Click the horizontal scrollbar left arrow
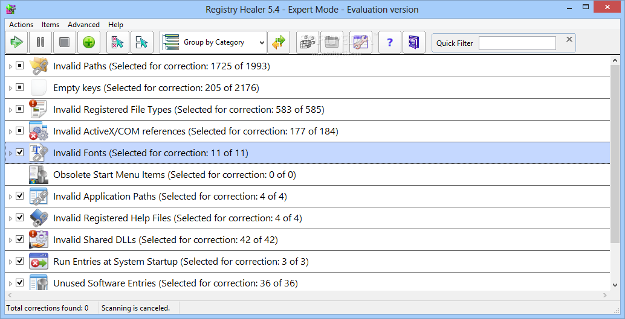Image resolution: width=625 pixels, height=319 pixels. click(10, 295)
